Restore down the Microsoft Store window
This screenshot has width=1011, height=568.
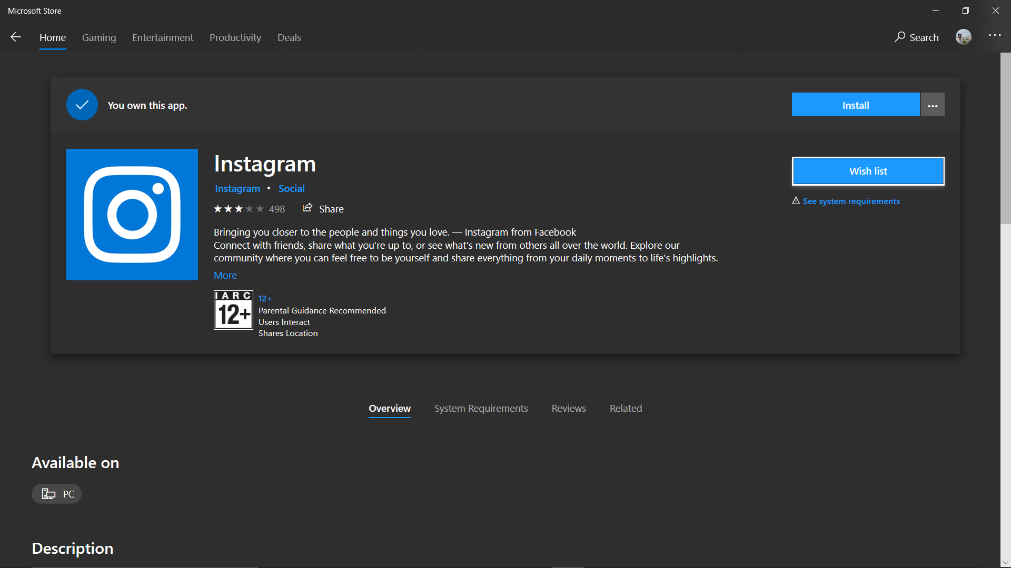pos(966,11)
